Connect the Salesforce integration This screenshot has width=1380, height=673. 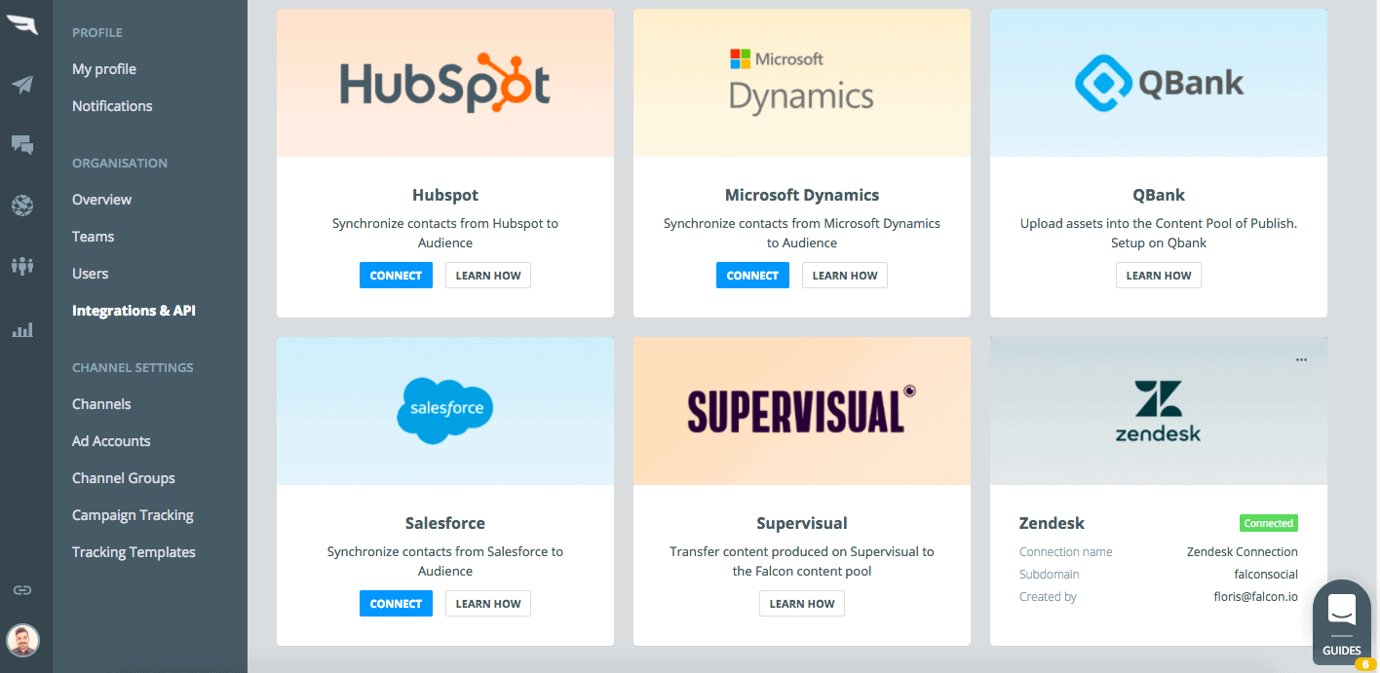[396, 604]
